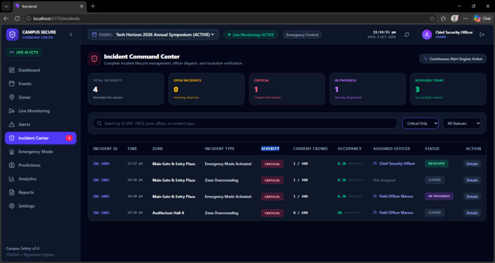View Details for INC-1003

[x=472, y=180]
